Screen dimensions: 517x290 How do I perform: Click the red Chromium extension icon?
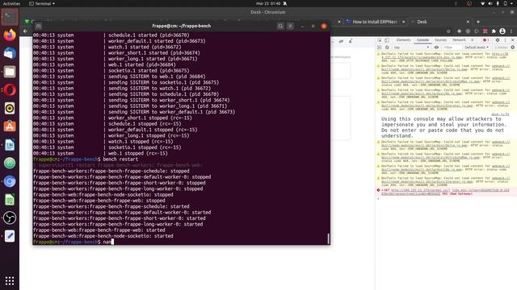tap(485, 31)
